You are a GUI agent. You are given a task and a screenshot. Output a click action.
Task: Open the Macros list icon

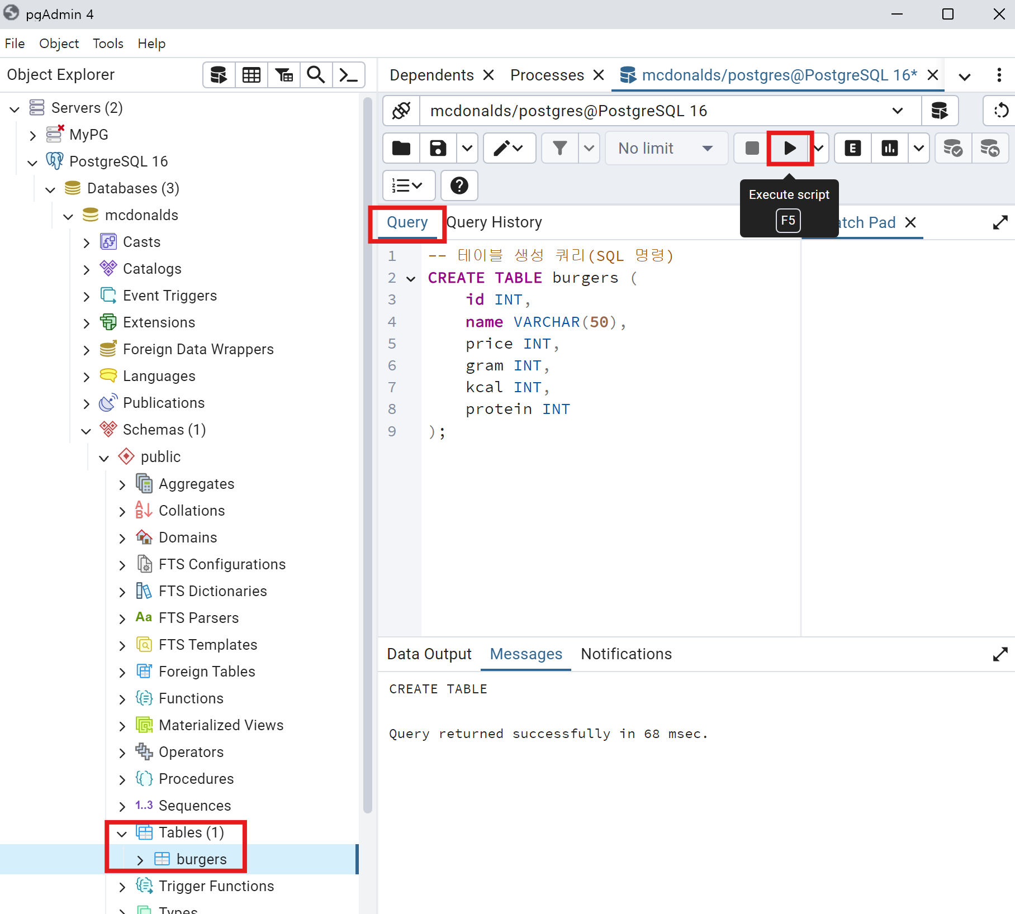pos(409,185)
